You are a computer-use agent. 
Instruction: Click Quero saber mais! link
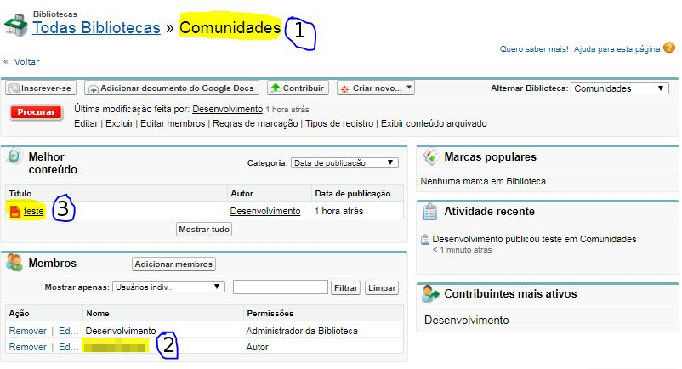pos(534,49)
